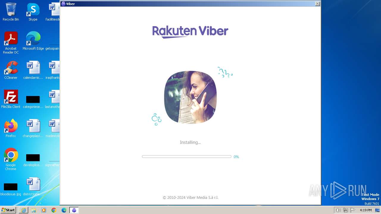This screenshot has width=381, height=214.
Task: Click the woman on phone image
Action: click(x=190, y=97)
